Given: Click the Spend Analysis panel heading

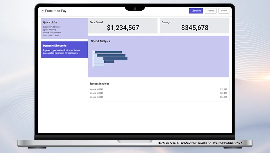Looking at the screenshot, I should (x=100, y=41).
